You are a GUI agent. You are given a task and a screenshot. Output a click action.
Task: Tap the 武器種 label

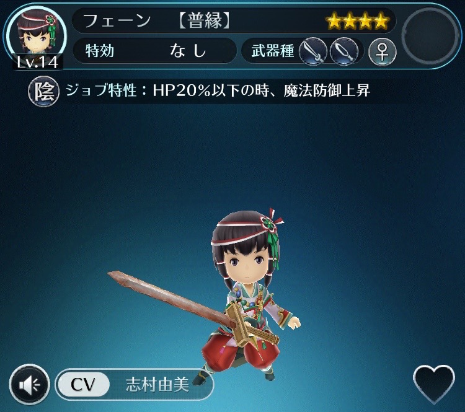point(273,51)
